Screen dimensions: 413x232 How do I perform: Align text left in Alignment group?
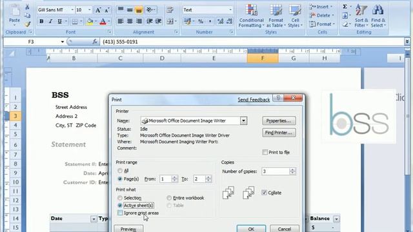click(121, 21)
